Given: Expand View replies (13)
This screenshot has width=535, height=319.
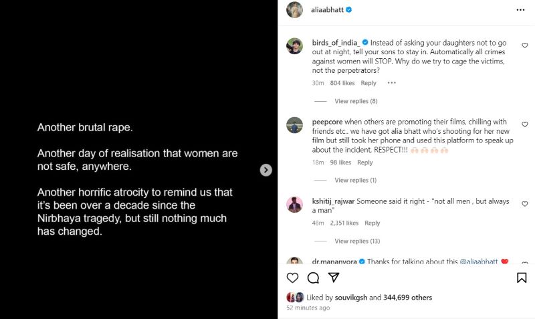Looking at the screenshot, I should point(357,241).
